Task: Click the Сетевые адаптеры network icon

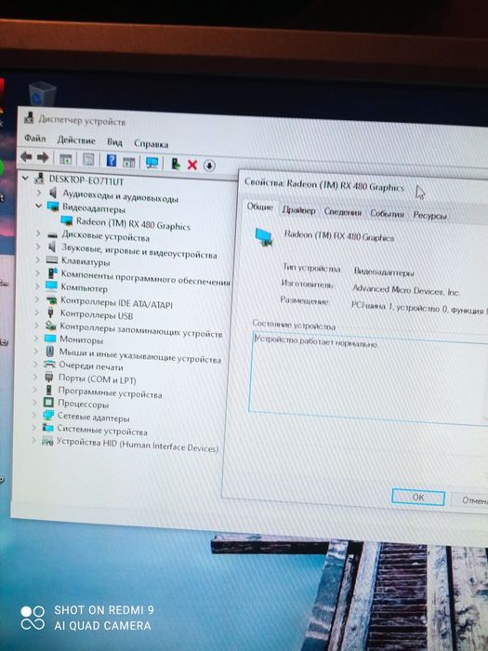Action: [x=48, y=415]
